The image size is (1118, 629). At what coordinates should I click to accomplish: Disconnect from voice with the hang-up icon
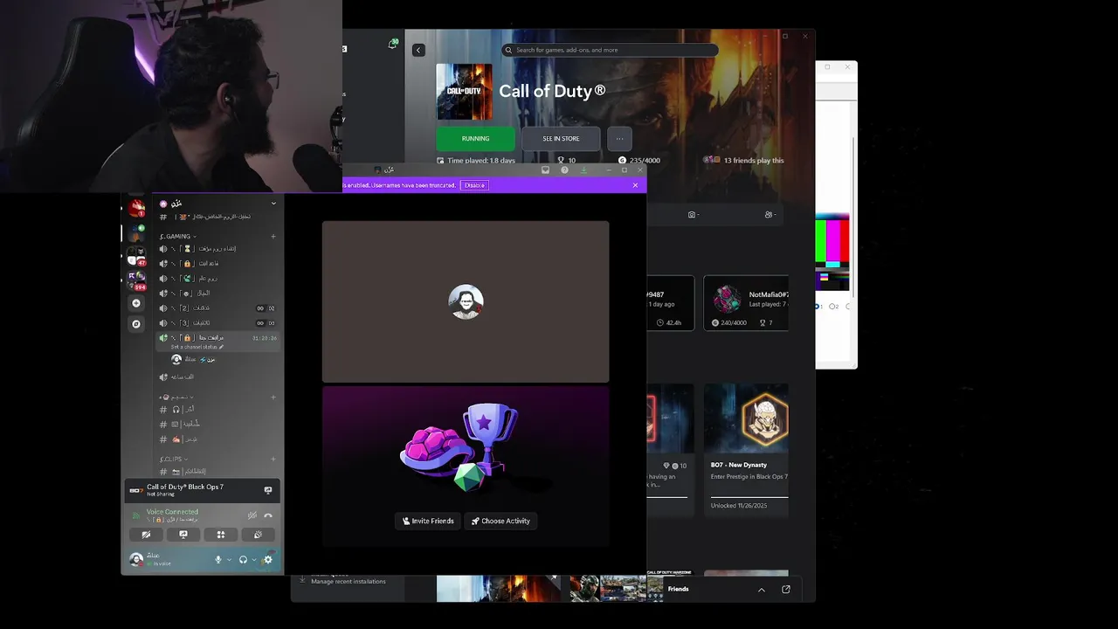pyautogui.click(x=268, y=515)
